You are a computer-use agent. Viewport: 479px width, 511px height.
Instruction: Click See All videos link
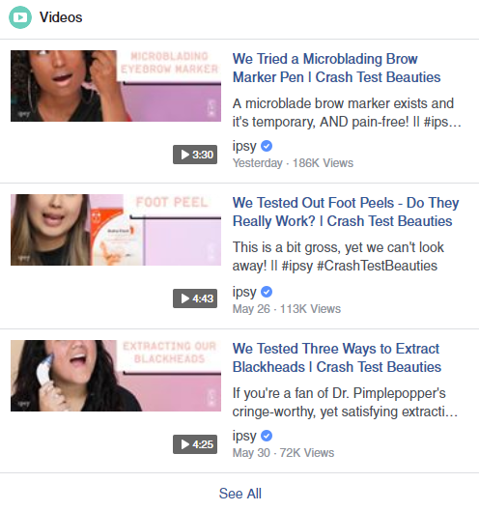click(x=240, y=494)
